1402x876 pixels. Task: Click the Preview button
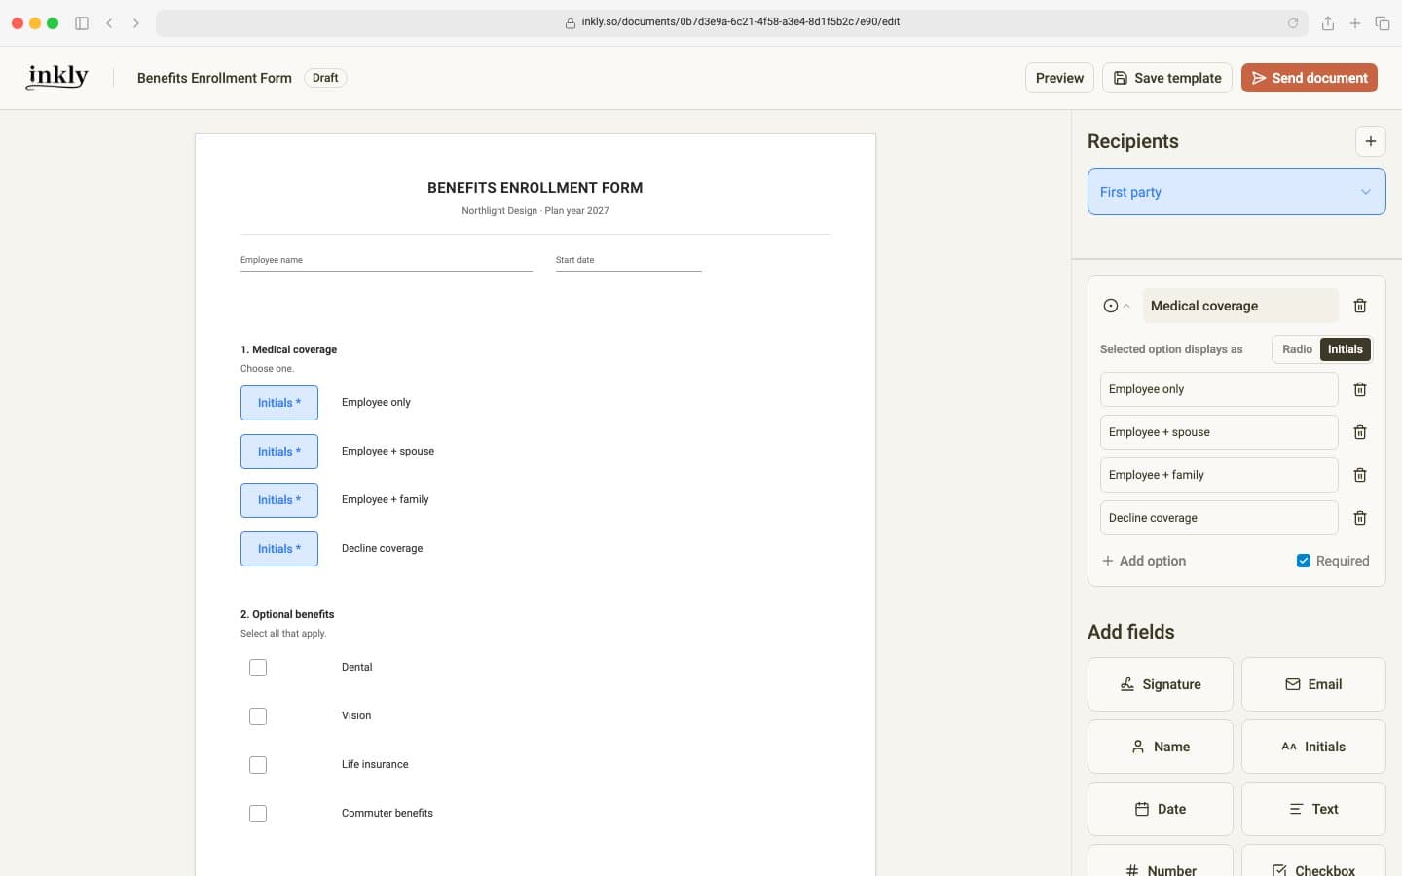coord(1059,78)
